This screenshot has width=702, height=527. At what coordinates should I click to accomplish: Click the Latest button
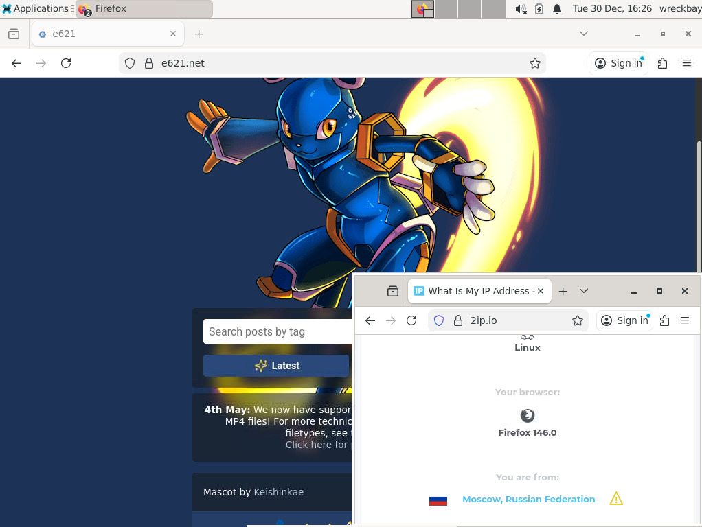pyautogui.click(x=276, y=366)
